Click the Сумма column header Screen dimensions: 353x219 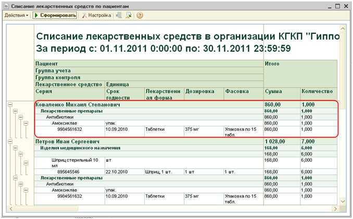[273, 91]
